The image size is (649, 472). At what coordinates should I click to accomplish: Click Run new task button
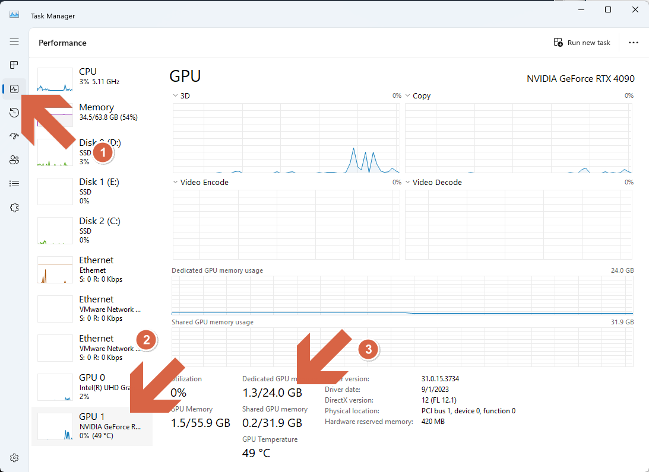click(x=581, y=43)
